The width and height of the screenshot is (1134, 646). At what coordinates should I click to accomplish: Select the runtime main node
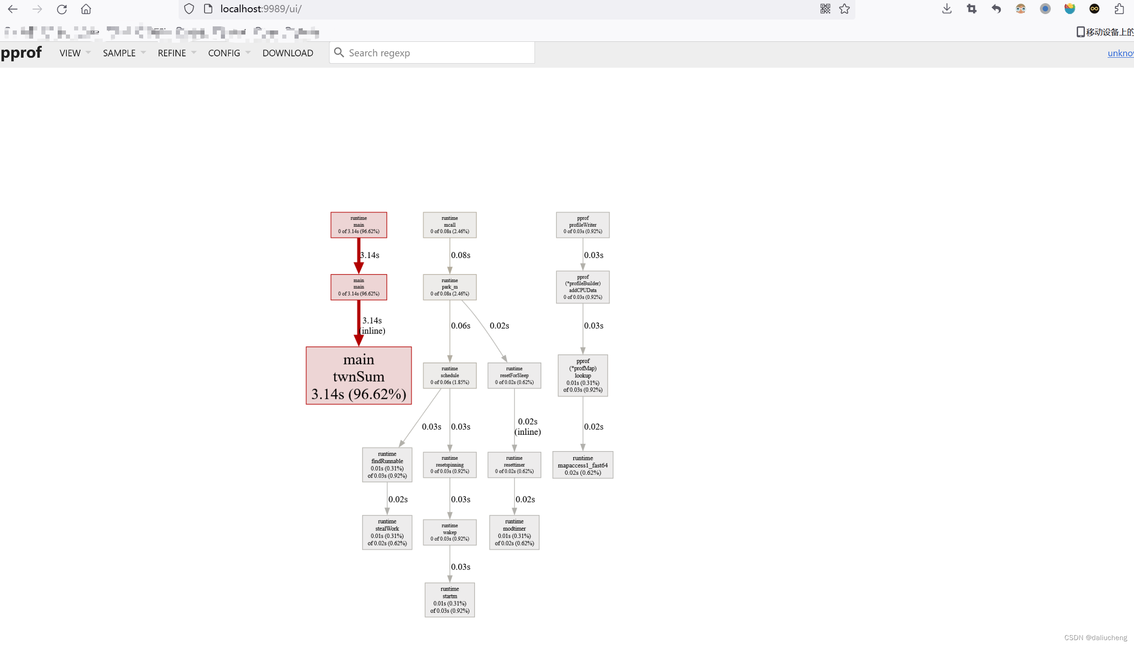click(359, 225)
